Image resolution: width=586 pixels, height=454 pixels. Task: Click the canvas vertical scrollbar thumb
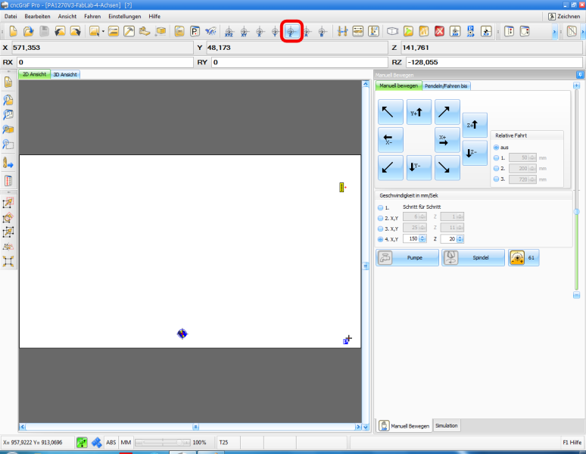(366, 266)
